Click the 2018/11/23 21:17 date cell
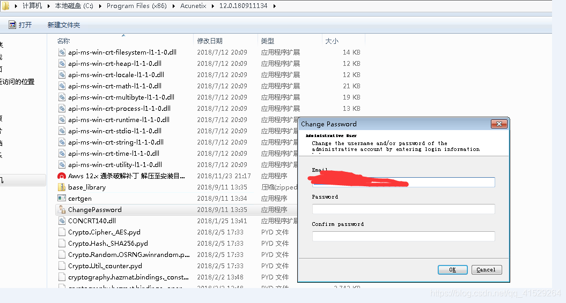 coord(224,176)
